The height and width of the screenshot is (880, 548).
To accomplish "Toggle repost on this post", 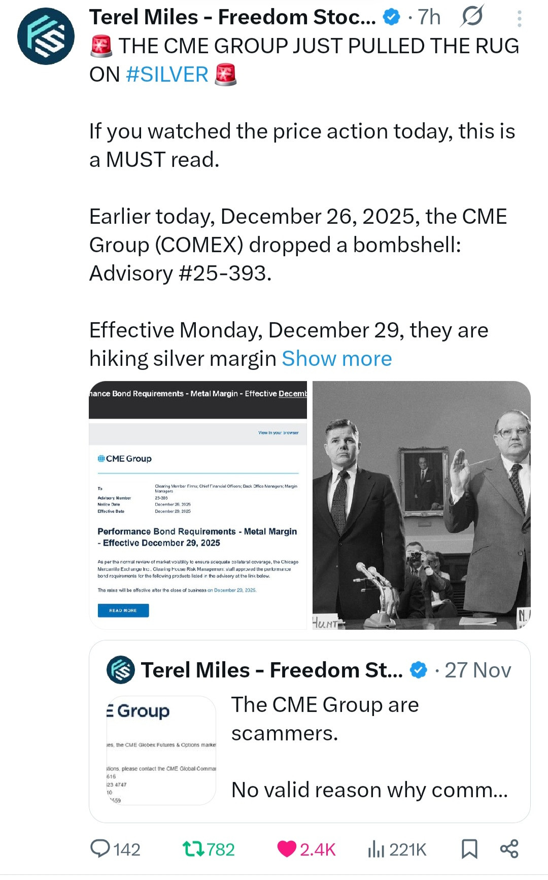I will [x=193, y=849].
